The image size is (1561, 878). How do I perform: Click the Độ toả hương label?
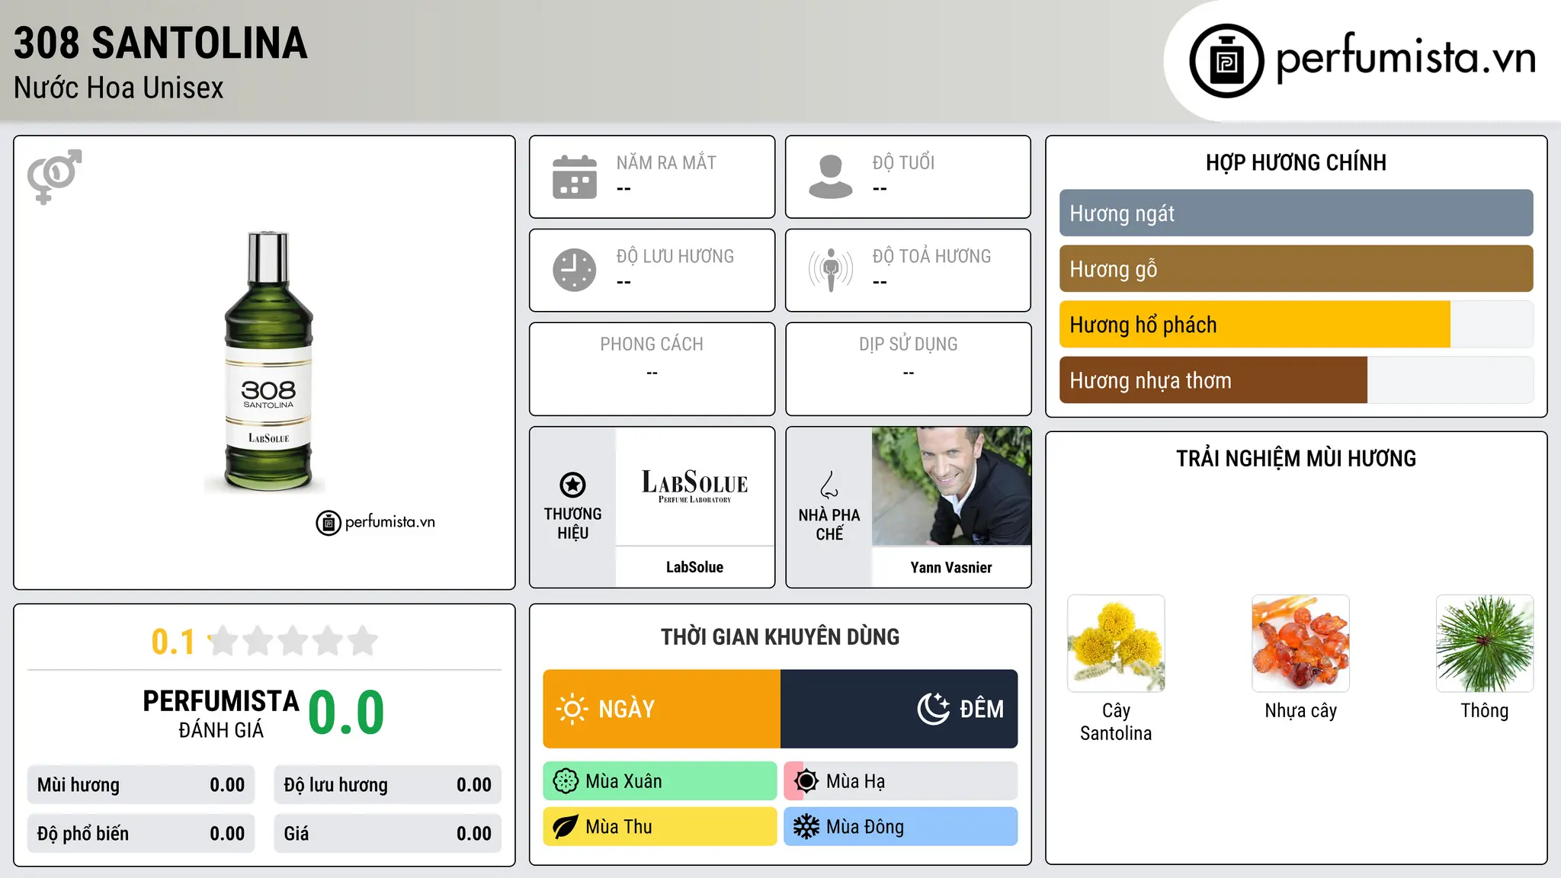pyautogui.click(x=931, y=257)
